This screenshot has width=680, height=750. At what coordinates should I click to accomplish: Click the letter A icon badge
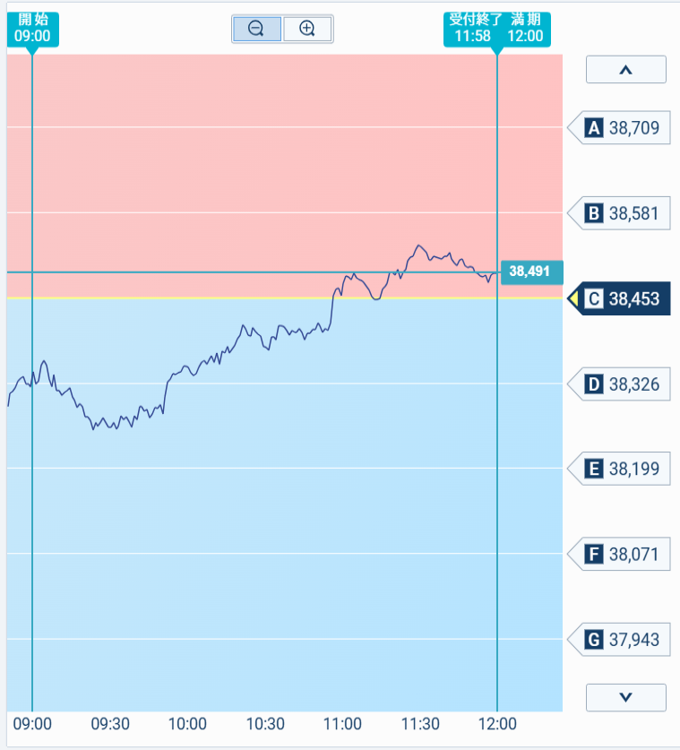(x=594, y=128)
